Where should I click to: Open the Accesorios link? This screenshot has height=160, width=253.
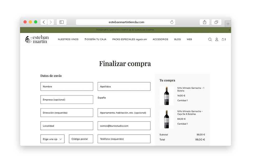coord(160,40)
